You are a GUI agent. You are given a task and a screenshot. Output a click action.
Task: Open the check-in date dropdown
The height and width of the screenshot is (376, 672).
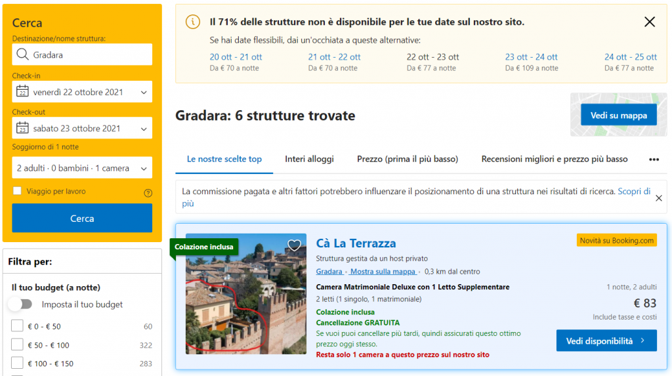(x=82, y=92)
